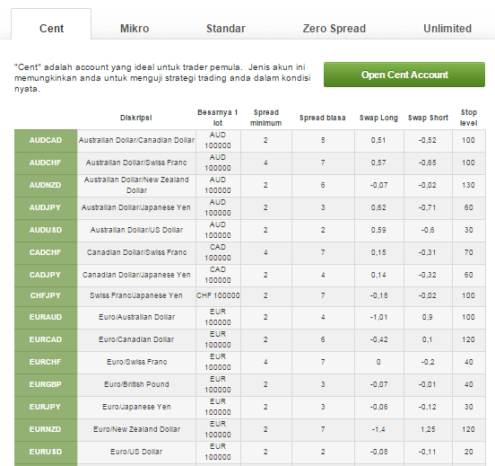Viewport: 495px width, 466px height.
Task: Click AUDJPY swap long value 0,62
Action: tap(378, 207)
